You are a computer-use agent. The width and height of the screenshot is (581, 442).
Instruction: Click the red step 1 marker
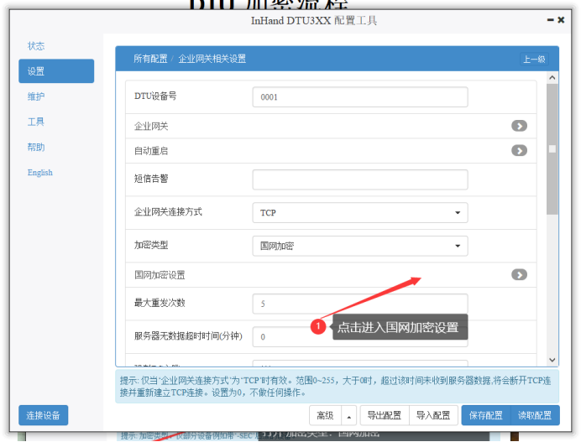coord(318,327)
